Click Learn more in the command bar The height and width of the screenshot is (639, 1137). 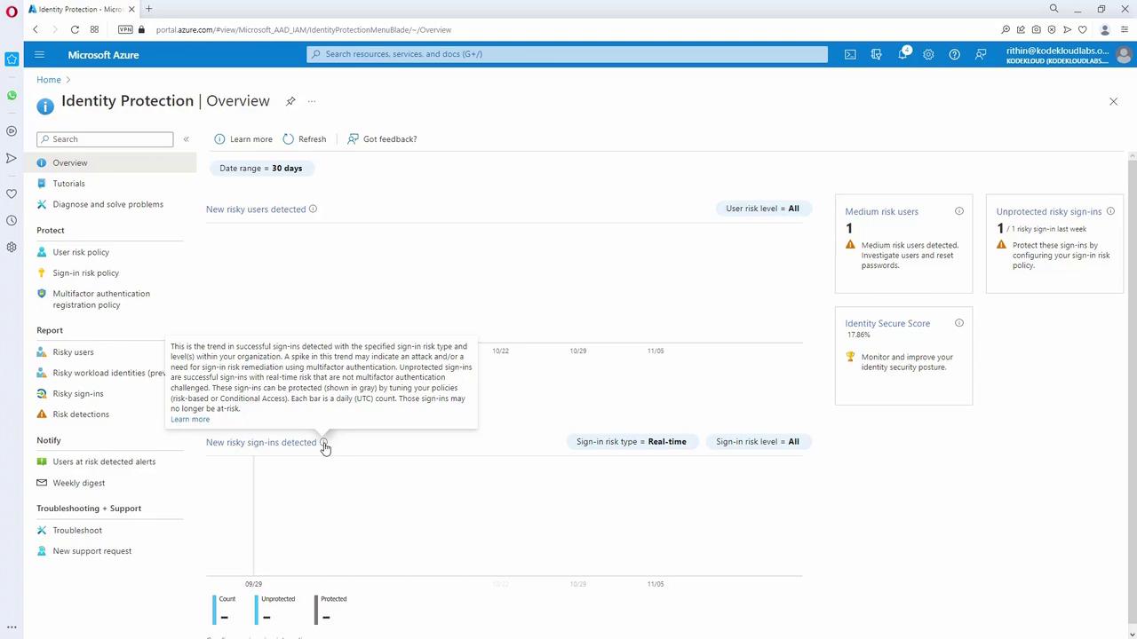point(243,139)
